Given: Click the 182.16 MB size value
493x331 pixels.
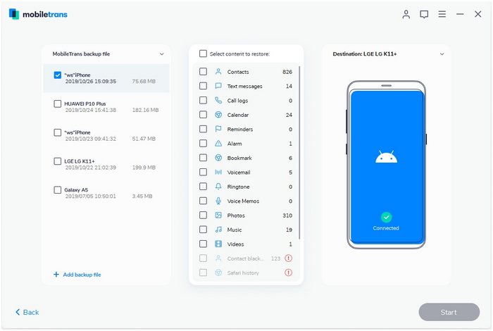Looking at the screenshot, I should (145, 110).
